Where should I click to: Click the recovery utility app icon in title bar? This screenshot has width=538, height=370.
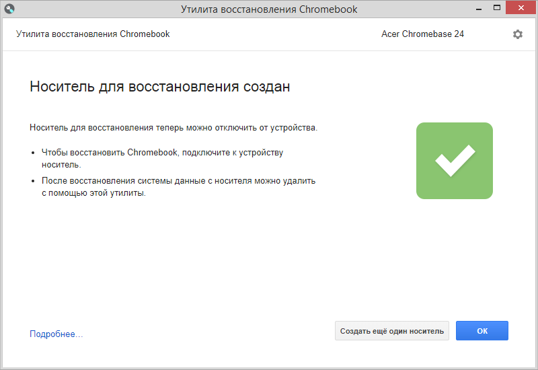pyautogui.click(x=9, y=9)
